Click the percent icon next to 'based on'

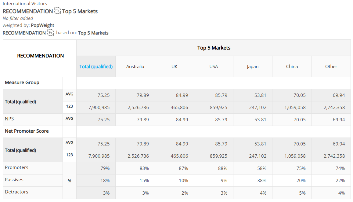point(50,32)
